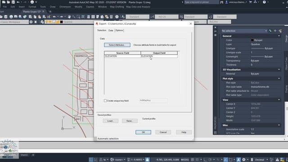Collapse the Misc section in Properties
This screenshot has height=162, width=288.
(279, 125)
